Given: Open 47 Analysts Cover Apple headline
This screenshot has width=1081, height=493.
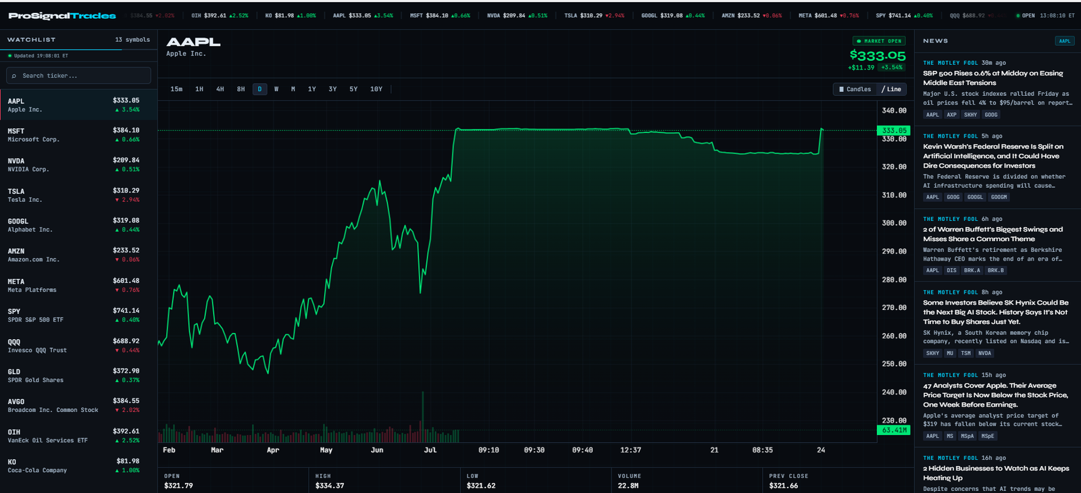Looking at the screenshot, I should pos(995,395).
